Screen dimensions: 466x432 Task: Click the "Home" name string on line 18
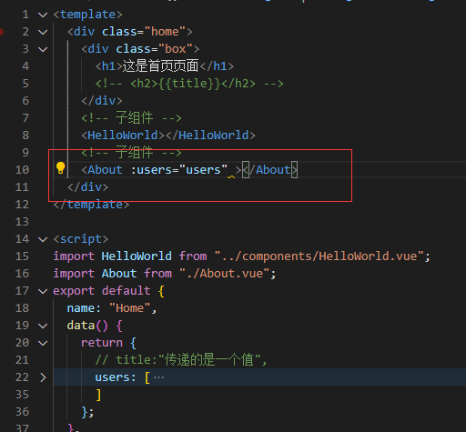[130, 308]
